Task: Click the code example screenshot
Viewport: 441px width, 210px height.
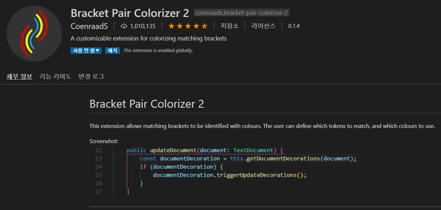Action: pos(224,170)
